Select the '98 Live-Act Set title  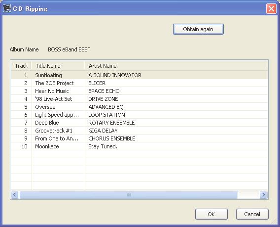point(54,99)
